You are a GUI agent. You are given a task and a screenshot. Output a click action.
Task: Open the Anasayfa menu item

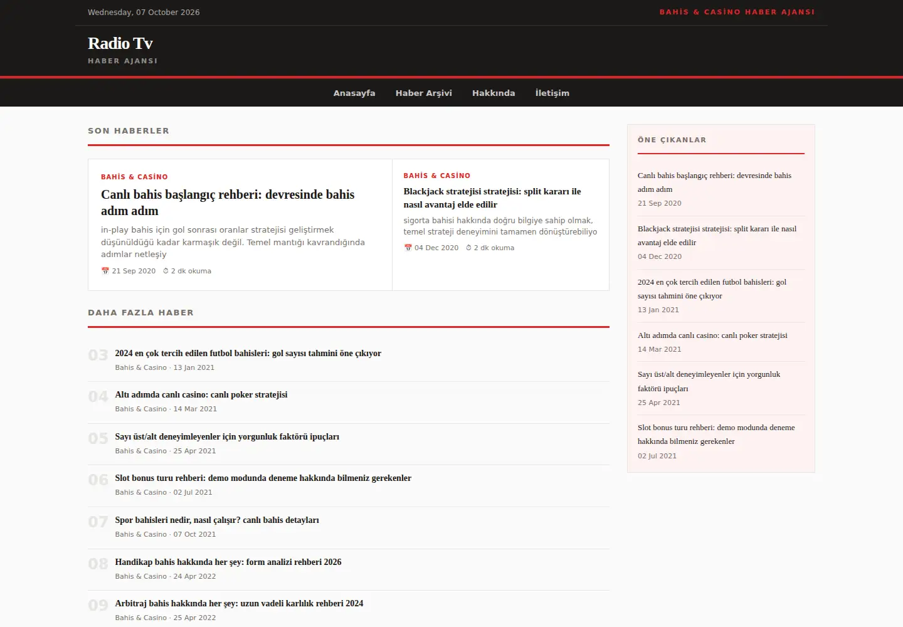coord(354,93)
